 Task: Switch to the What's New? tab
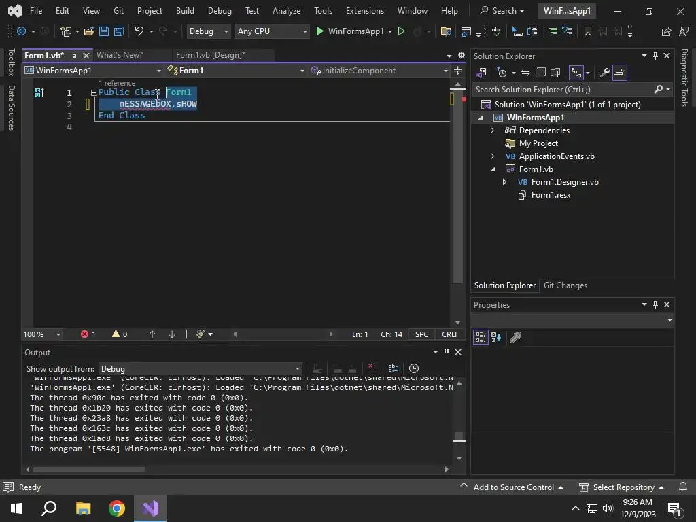(x=120, y=55)
